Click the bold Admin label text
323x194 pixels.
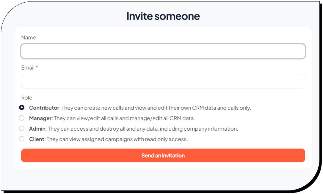(x=37, y=129)
